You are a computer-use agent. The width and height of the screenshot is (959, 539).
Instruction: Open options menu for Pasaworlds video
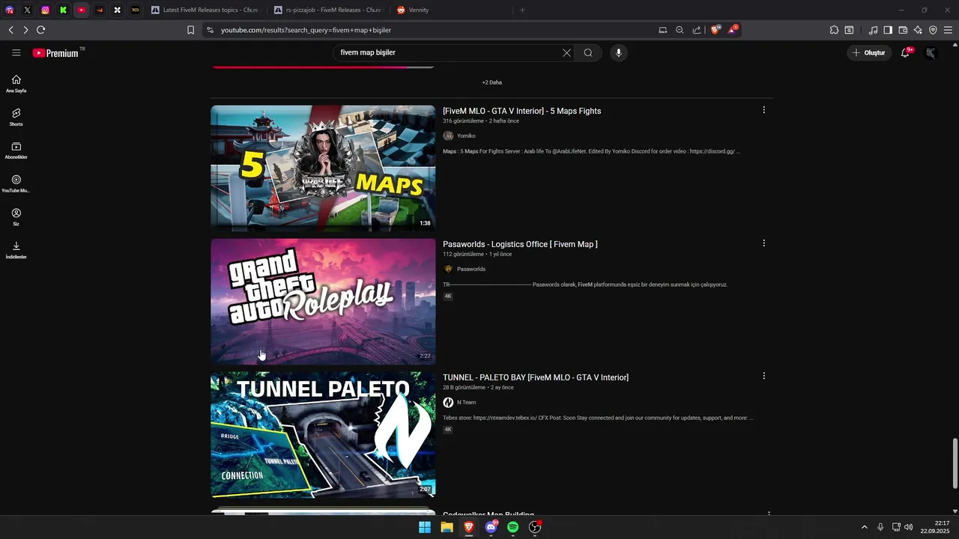(x=763, y=243)
